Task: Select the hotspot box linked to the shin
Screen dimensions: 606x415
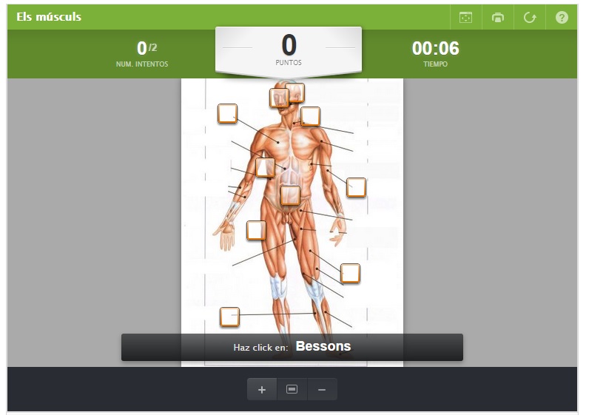Action: click(229, 317)
